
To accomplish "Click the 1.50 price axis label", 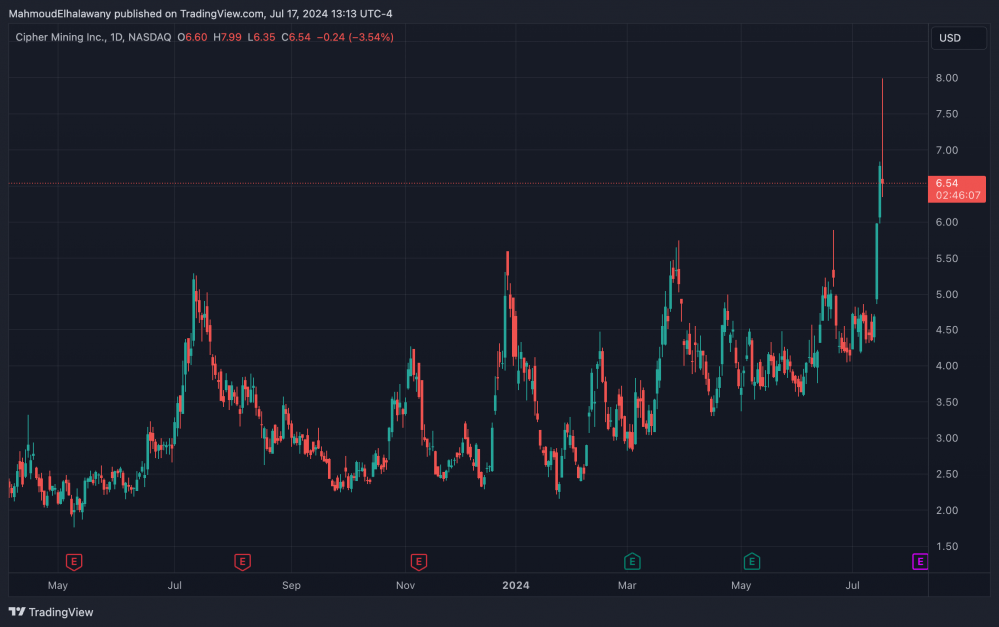I will pos(947,547).
